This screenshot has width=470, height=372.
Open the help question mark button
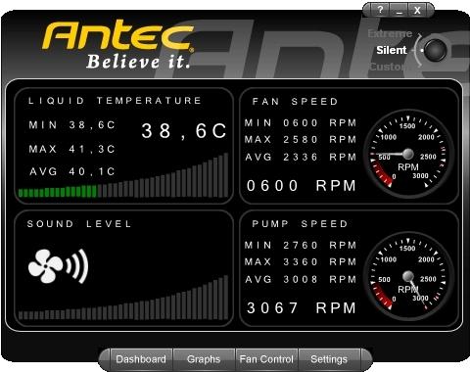381,10
